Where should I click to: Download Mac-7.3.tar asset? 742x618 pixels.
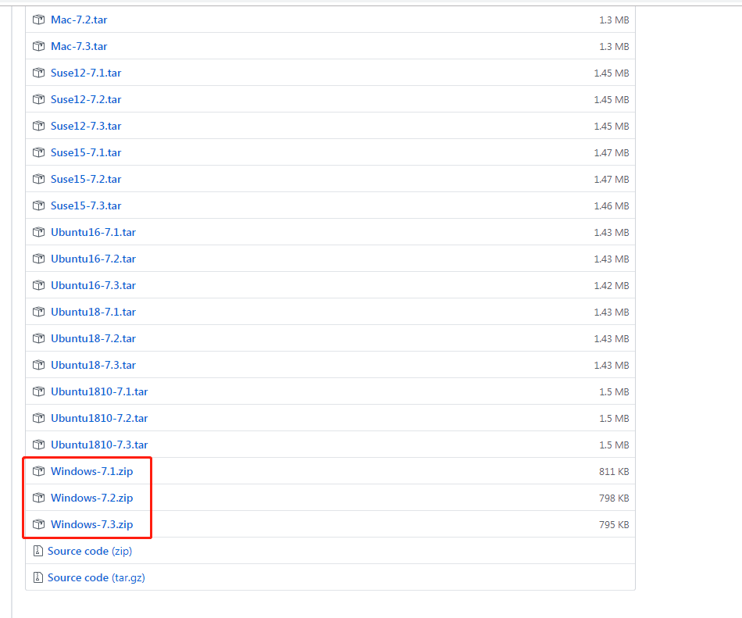79,46
